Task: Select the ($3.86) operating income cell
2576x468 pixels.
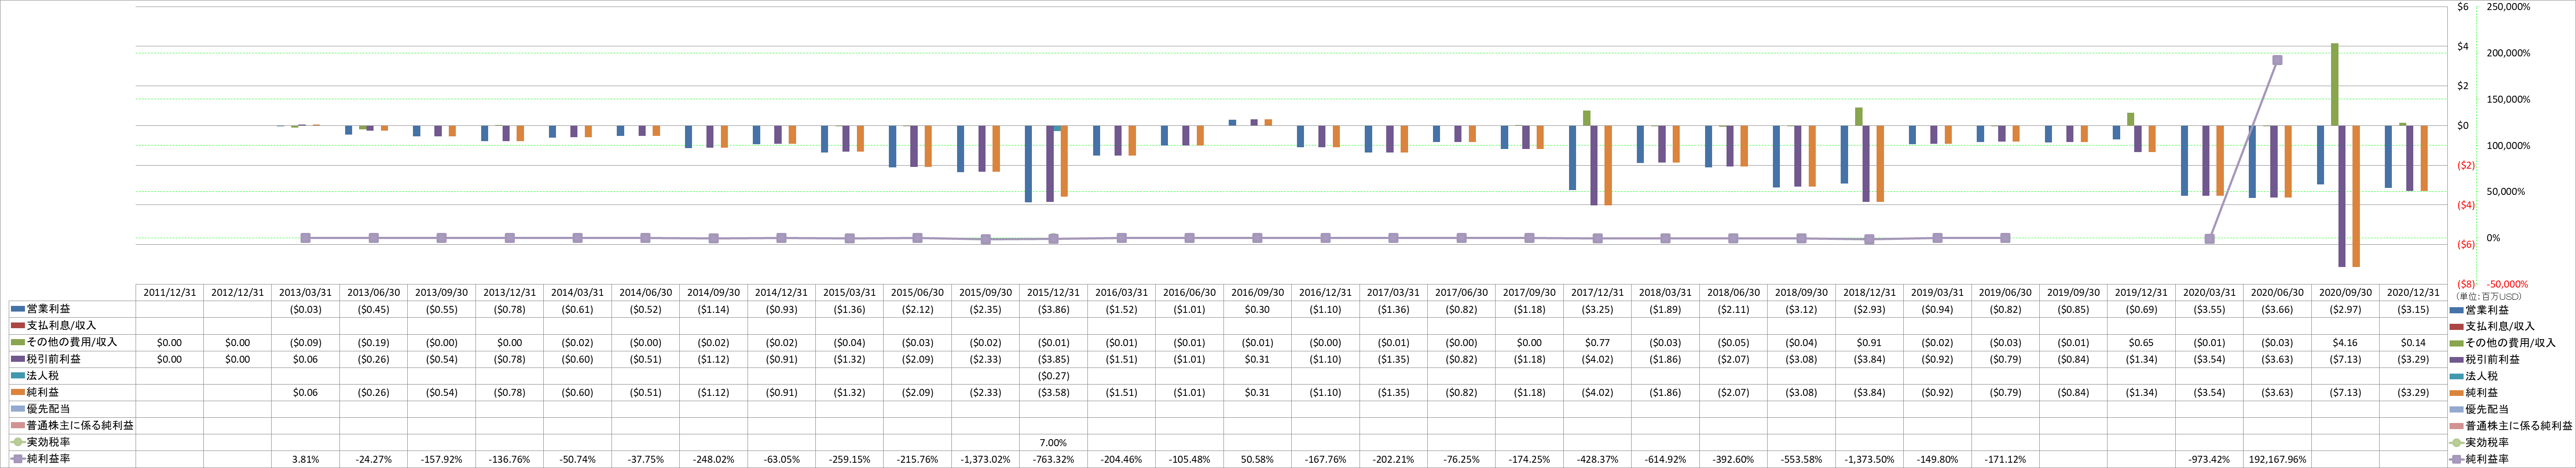Action: pos(1053,310)
